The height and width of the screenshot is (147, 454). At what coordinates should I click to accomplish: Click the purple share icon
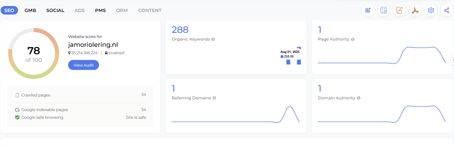[x=447, y=11]
